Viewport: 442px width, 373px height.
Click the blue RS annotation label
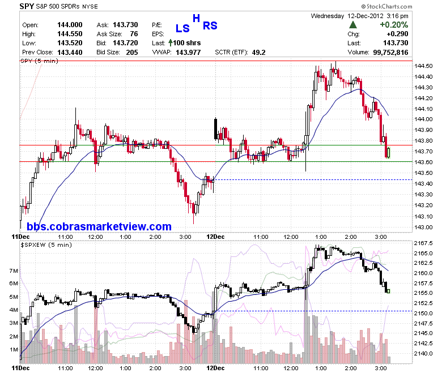[210, 26]
